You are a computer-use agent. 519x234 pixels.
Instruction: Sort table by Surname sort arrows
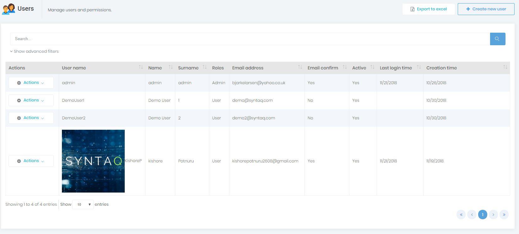point(205,67)
